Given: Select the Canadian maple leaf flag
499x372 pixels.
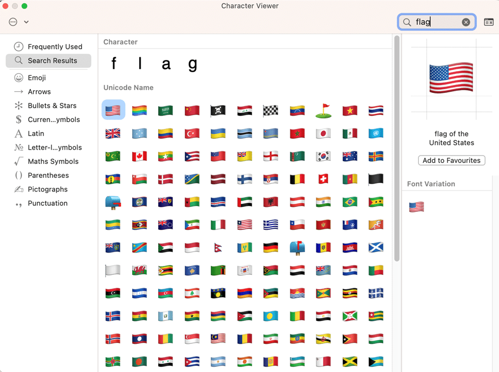Looking at the screenshot, I should [x=140, y=156].
